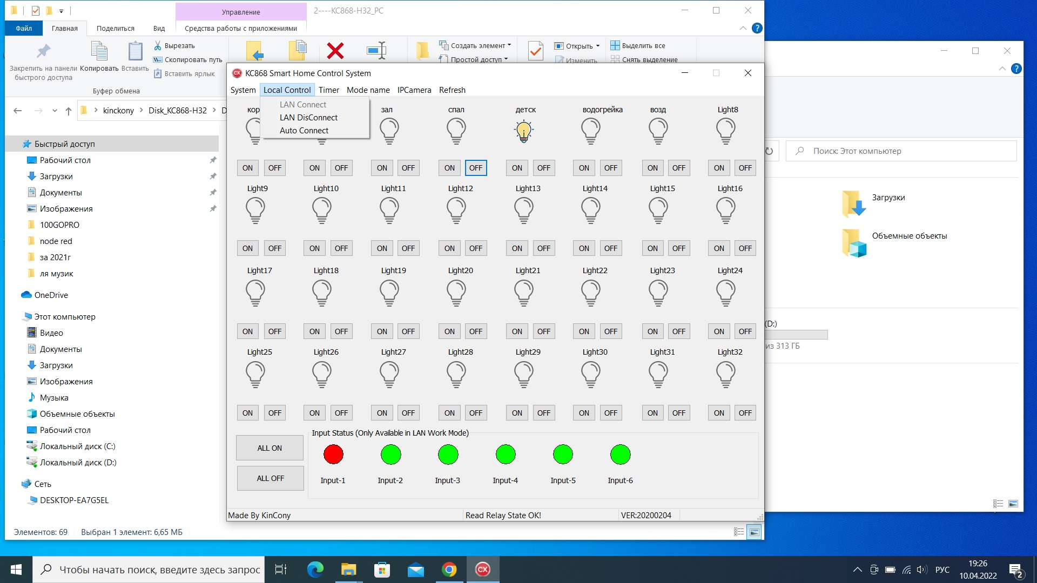Click the red Input-1 status indicator
This screenshot has height=583, width=1037.
click(333, 455)
